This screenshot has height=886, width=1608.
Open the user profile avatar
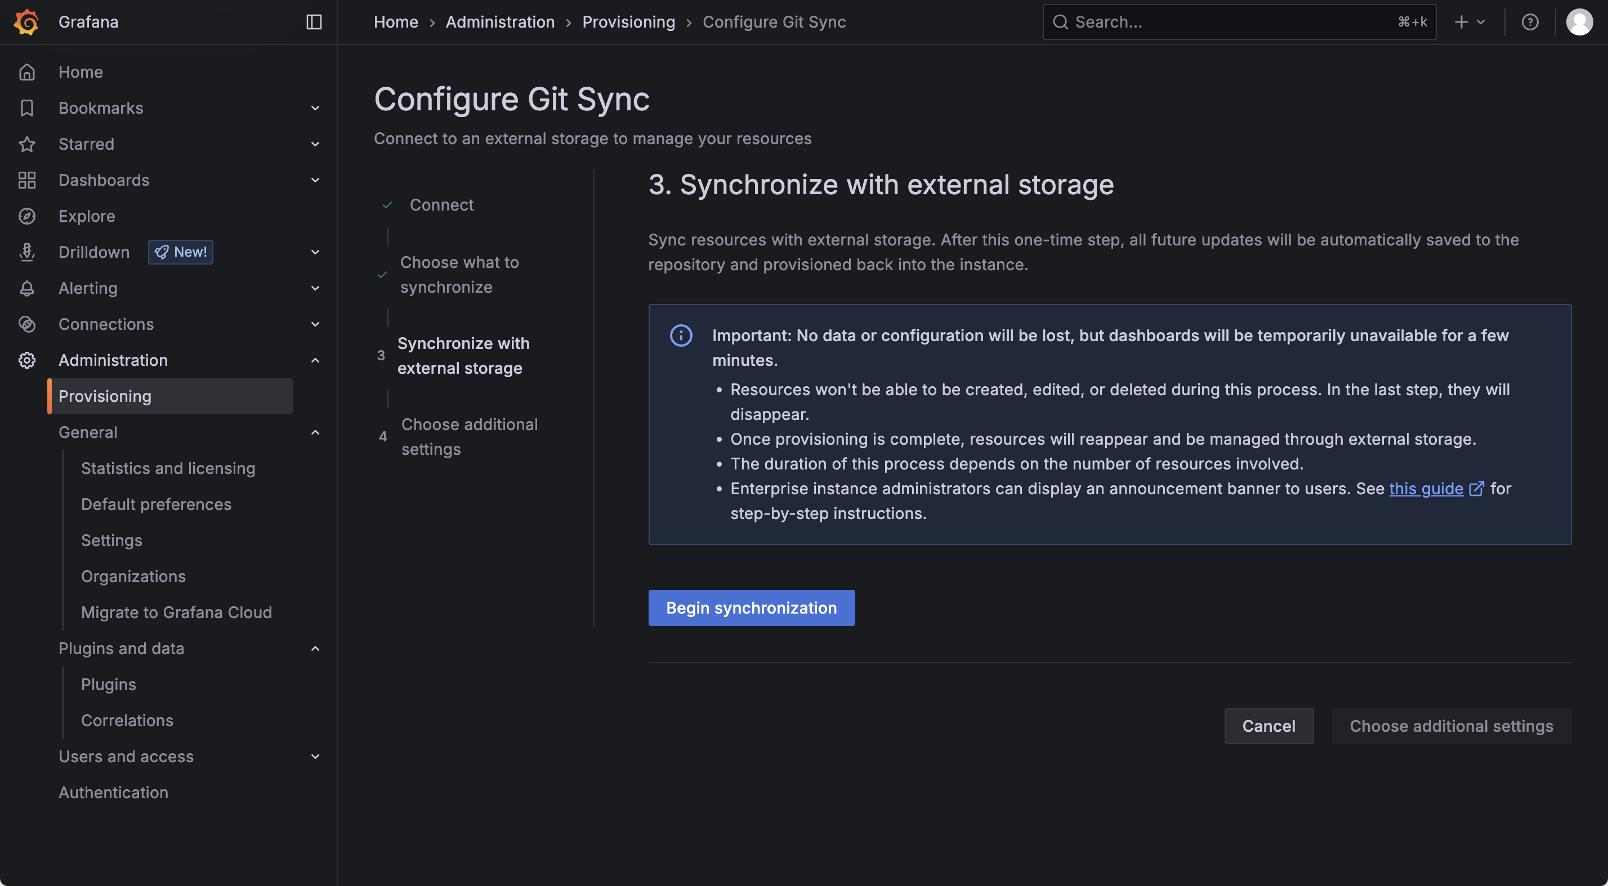[1579, 22]
